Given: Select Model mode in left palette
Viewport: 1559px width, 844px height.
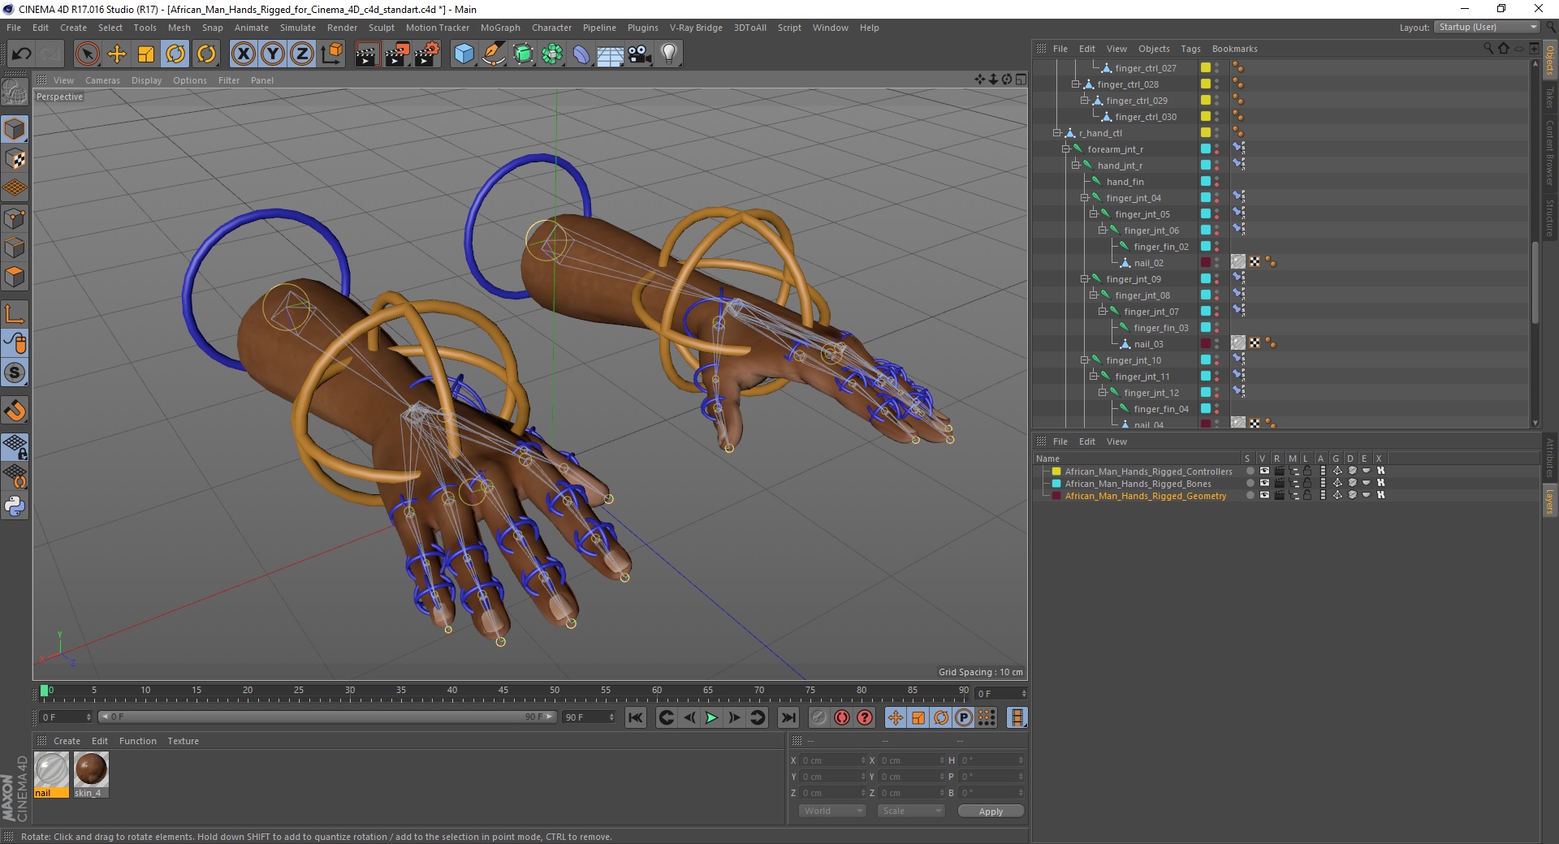Looking at the screenshot, I should click(x=15, y=129).
